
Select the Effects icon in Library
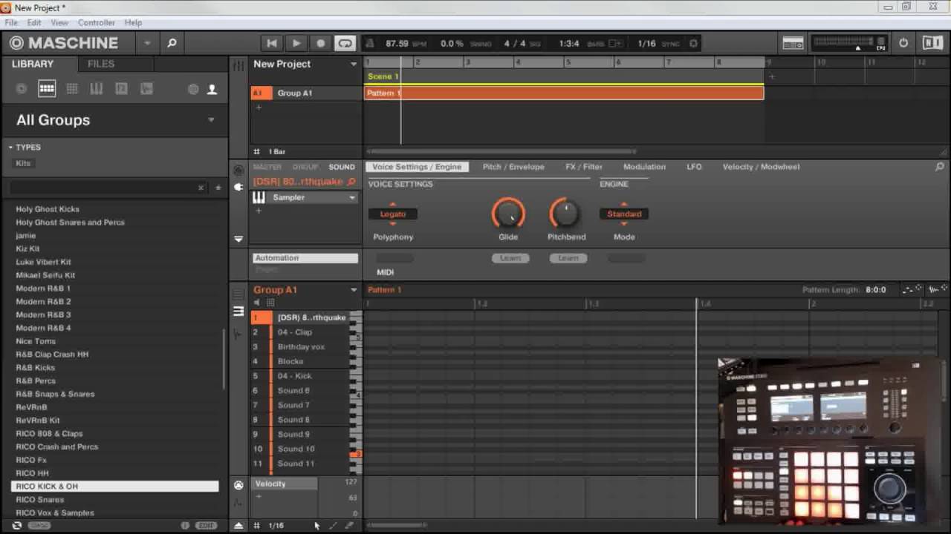(x=121, y=89)
